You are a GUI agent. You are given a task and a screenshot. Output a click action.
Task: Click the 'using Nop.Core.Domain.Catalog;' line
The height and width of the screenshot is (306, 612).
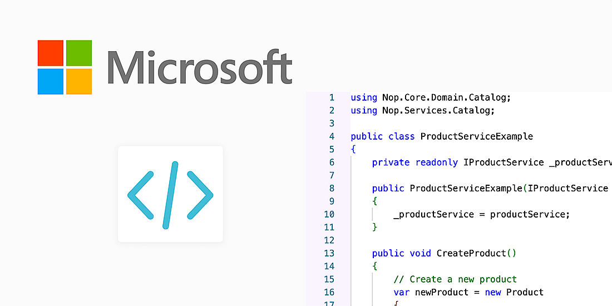coord(431,97)
